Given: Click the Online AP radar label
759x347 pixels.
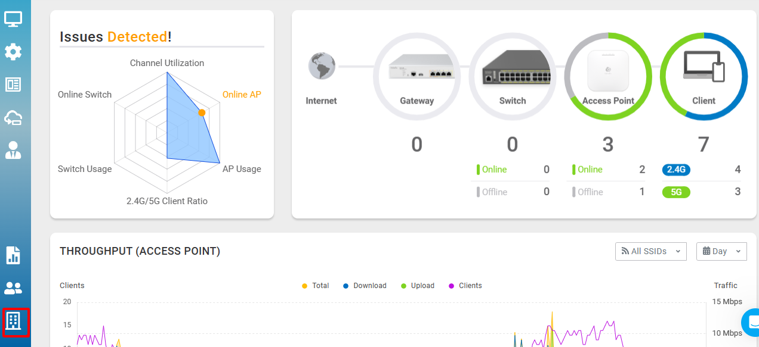Looking at the screenshot, I should click(242, 94).
